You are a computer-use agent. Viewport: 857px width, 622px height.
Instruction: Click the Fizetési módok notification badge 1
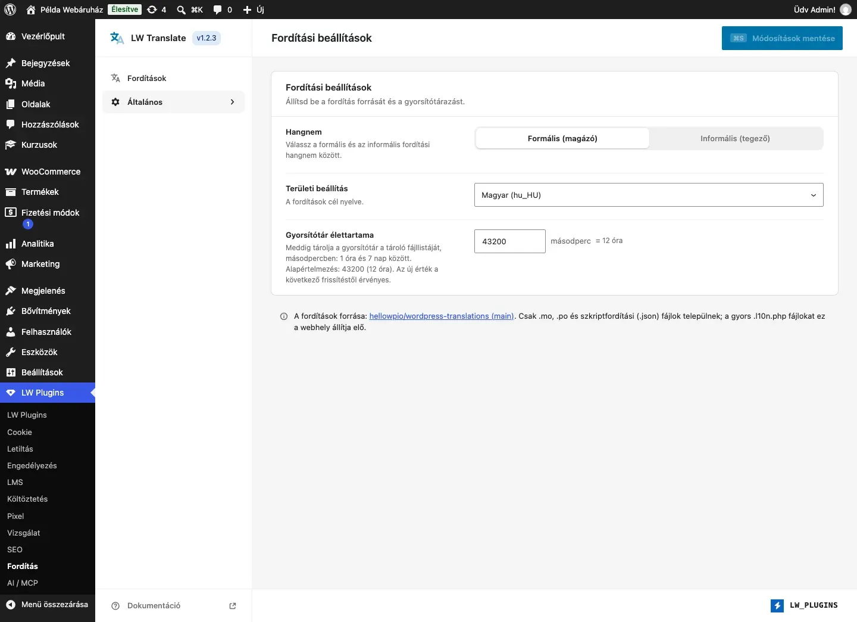pos(28,224)
